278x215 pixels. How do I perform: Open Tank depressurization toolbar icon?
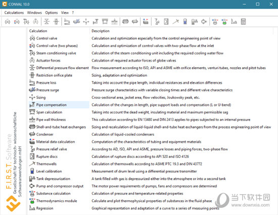195,22
